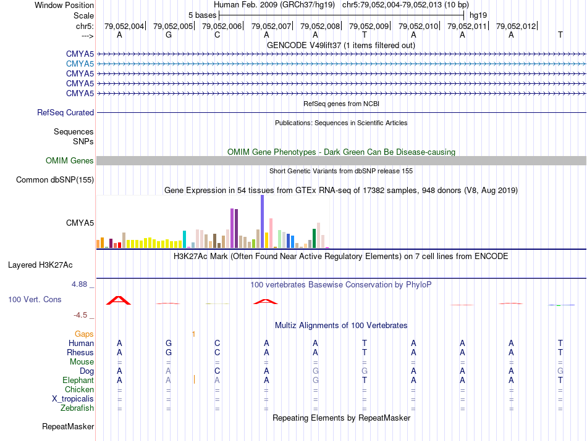Viewport: 587px width, 441px height.
Task: Click the GENCODE V49lift37 track title
Action: coord(340,45)
